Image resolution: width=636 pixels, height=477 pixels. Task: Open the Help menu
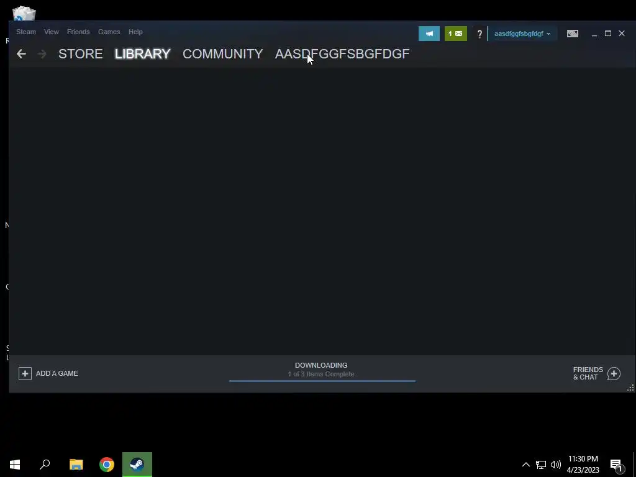(x=135, y=32)
